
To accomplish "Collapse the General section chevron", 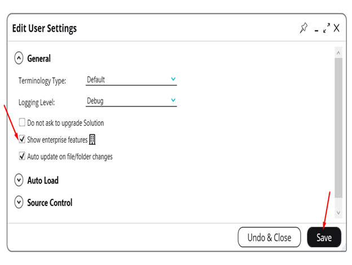I will pyautogui.click(x=19, y=58).
